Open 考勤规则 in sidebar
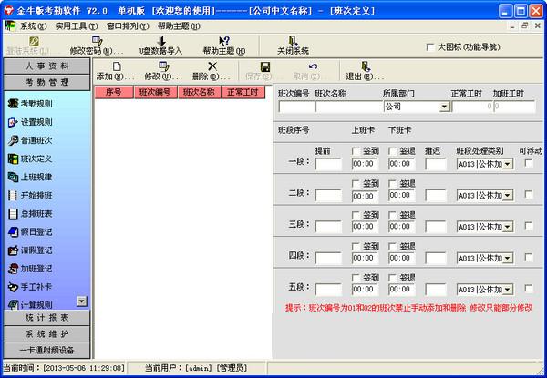This screenshot has height=378, width=547. pos(30,104)
